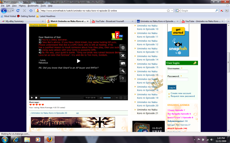Click the video seek progress bar
The height and width of the screenshot is (143, 230).
(60, 98)
